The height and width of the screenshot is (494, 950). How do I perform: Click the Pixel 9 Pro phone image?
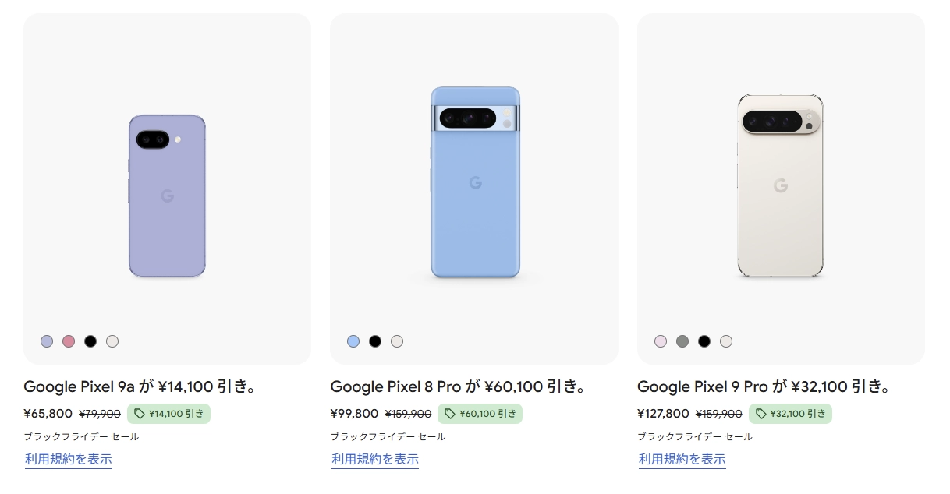point(781,183)
